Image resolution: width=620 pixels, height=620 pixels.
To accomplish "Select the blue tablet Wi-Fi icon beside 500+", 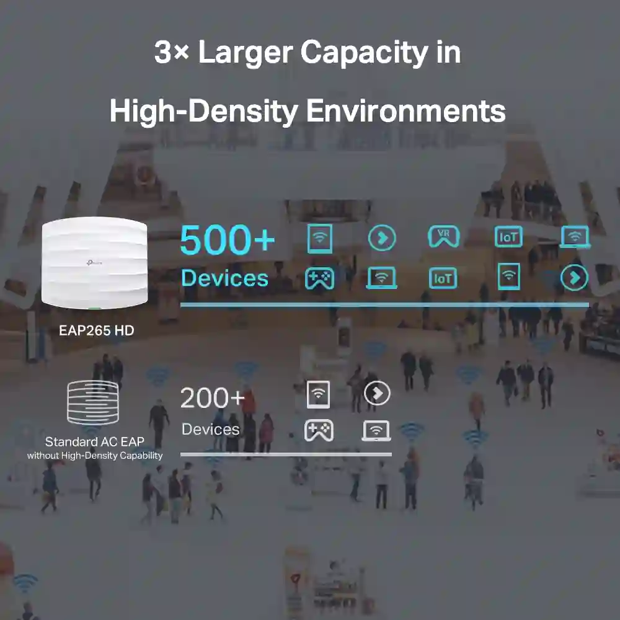I will click(x=320, y=239).
